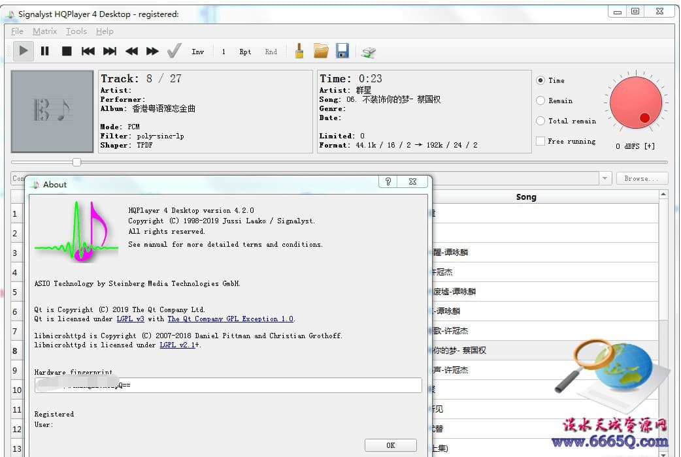681x457 pixels.
Task: Click the Album 香港粤语难忘金曲 text
Action: click(x=148, y=108)
